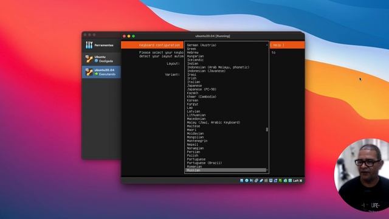The height and width of the screenshot is (219, 389).
Task: Click the keyboard capture indicator icon
Action: click(290, 181)
